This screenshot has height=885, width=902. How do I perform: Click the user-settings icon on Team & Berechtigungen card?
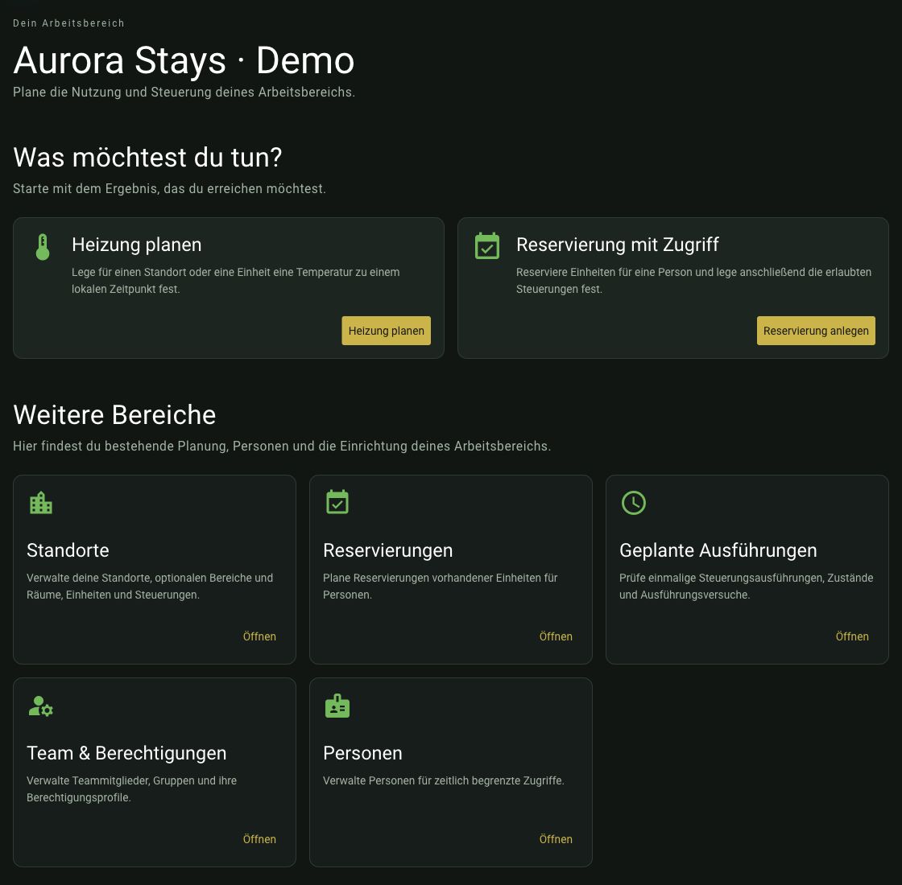(41, 706)
